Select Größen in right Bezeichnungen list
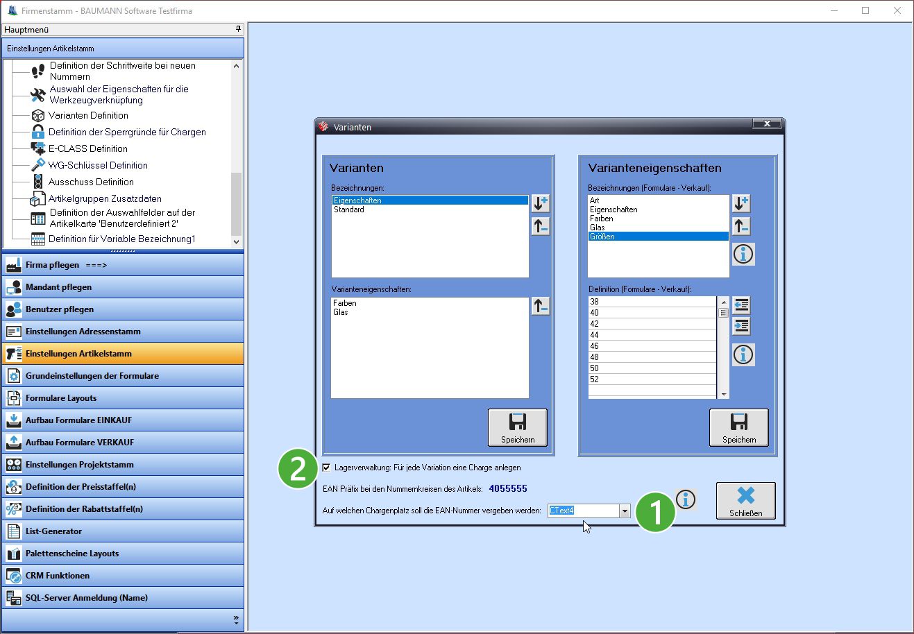 coord(658,237)
